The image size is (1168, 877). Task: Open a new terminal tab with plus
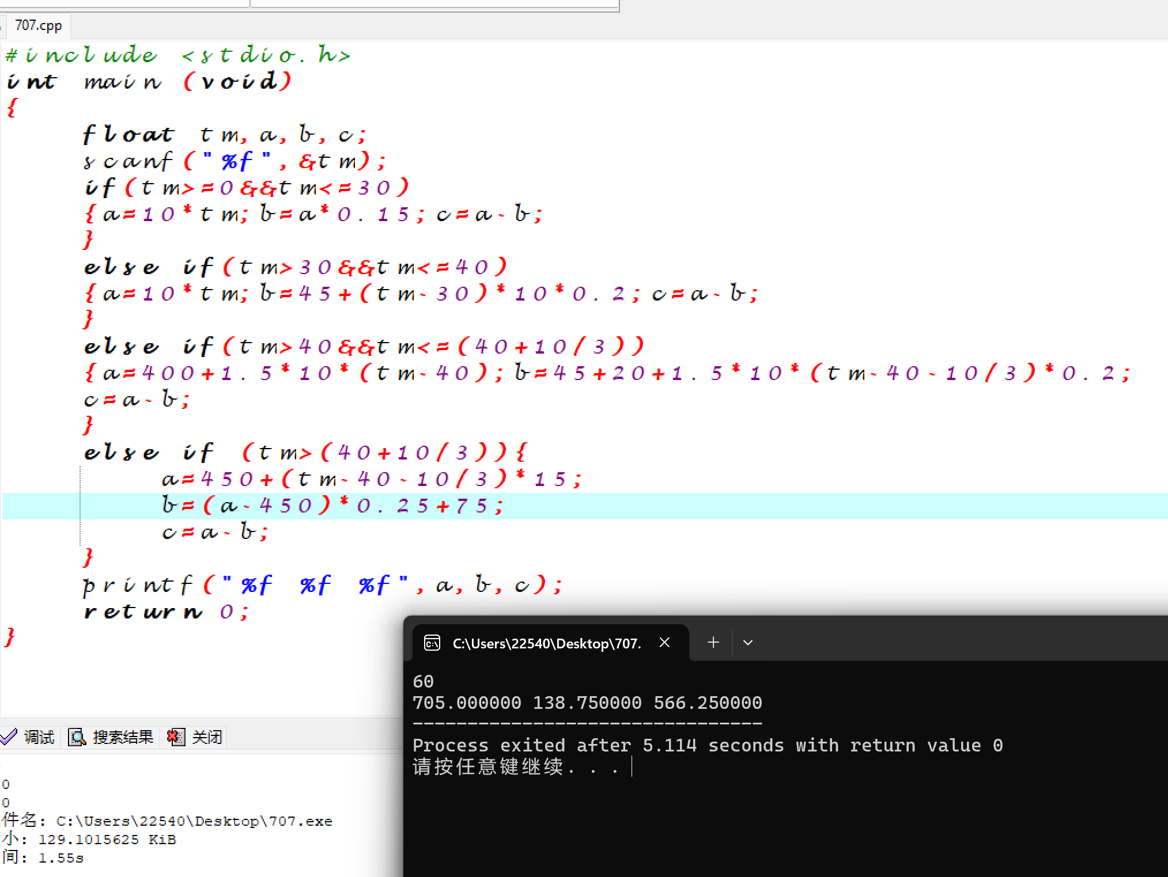click(713, 643)
